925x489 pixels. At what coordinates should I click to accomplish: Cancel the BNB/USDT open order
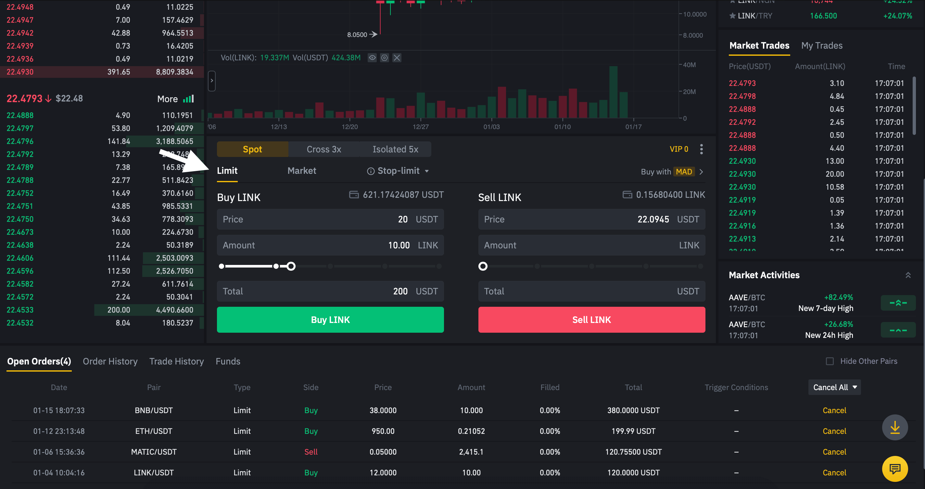834,411
